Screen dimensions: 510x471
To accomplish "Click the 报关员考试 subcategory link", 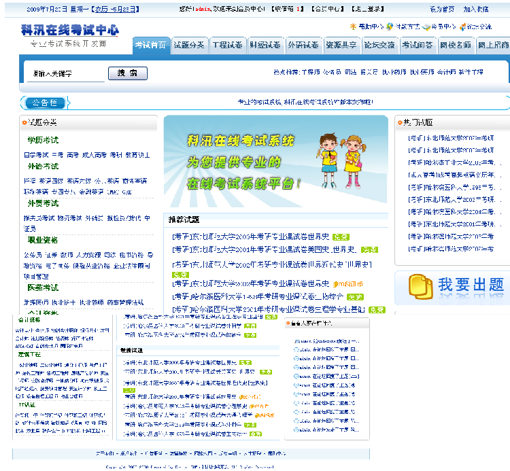I will pyautogui.click(x=39, y=218).
